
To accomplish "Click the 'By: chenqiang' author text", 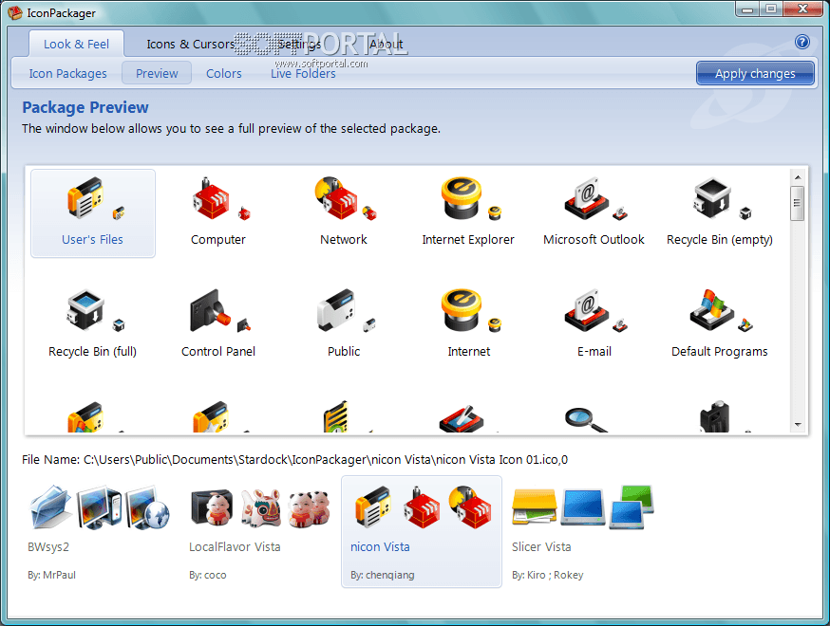I will pyautogui.click(x=382, y=575).
